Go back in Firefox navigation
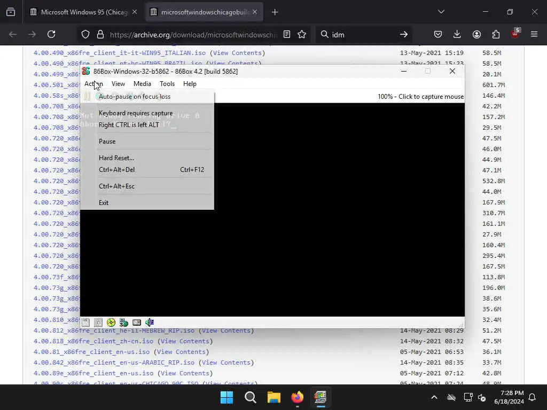 click(13, 34)
